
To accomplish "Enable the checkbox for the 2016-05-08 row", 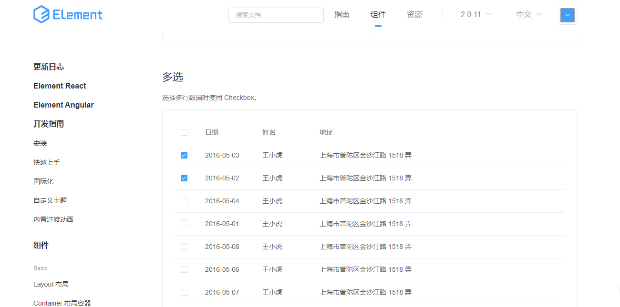I will coord(184,246).
